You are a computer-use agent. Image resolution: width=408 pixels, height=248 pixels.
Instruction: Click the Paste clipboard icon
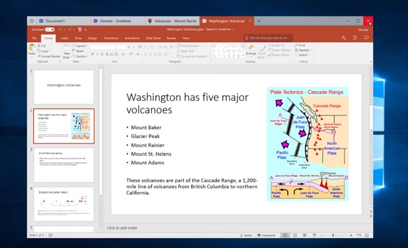[x=32, y=48]
